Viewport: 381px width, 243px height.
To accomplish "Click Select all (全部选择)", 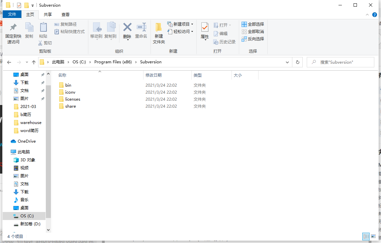I will click(253, 24).
